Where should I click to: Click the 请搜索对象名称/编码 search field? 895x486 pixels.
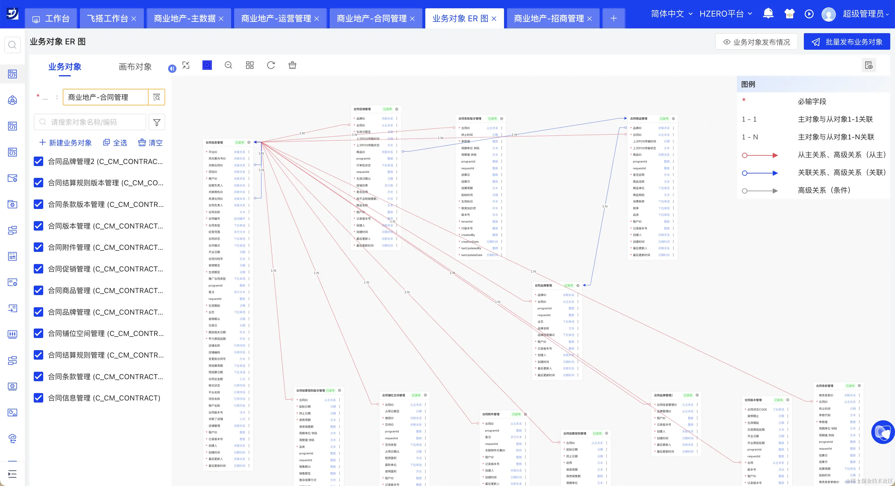click(x=90, y=122)
